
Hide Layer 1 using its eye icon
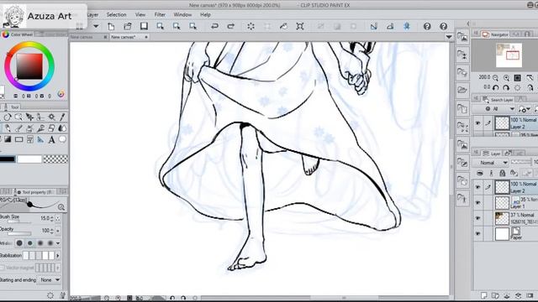478,203
